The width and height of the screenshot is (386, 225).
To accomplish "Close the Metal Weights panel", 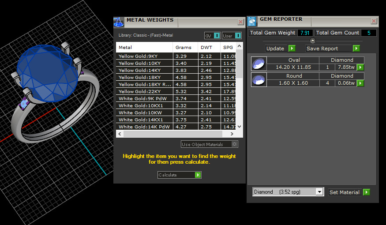I will tap(240, 22).
